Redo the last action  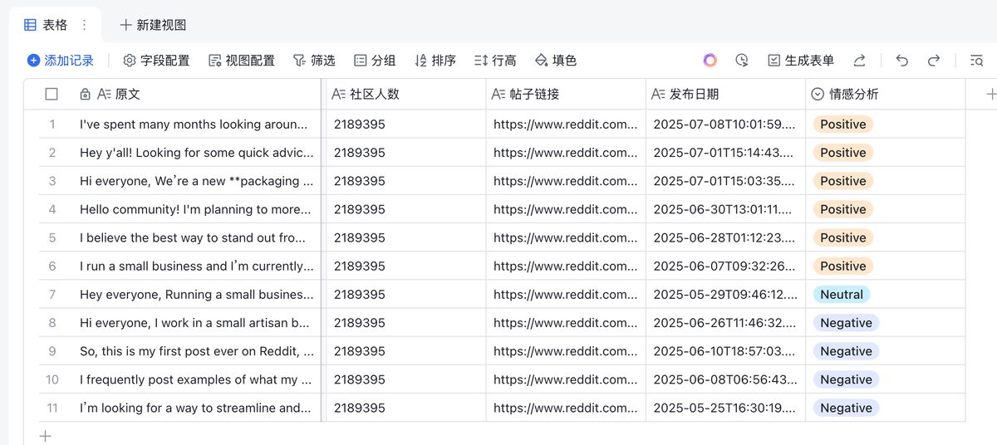pyautogui.click(x=934, y=61)
